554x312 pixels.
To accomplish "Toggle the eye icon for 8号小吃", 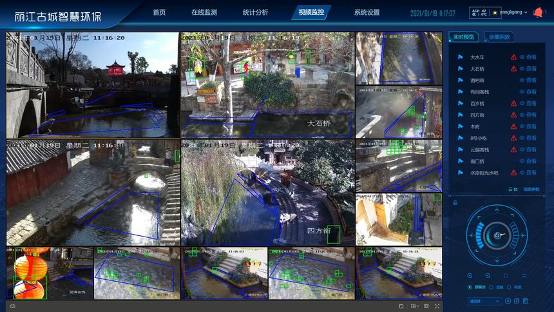I will [522, 138].
